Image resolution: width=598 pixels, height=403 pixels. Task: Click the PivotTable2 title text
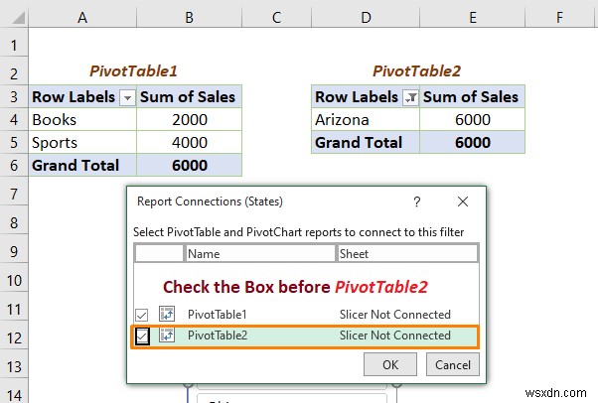[416, 70]
